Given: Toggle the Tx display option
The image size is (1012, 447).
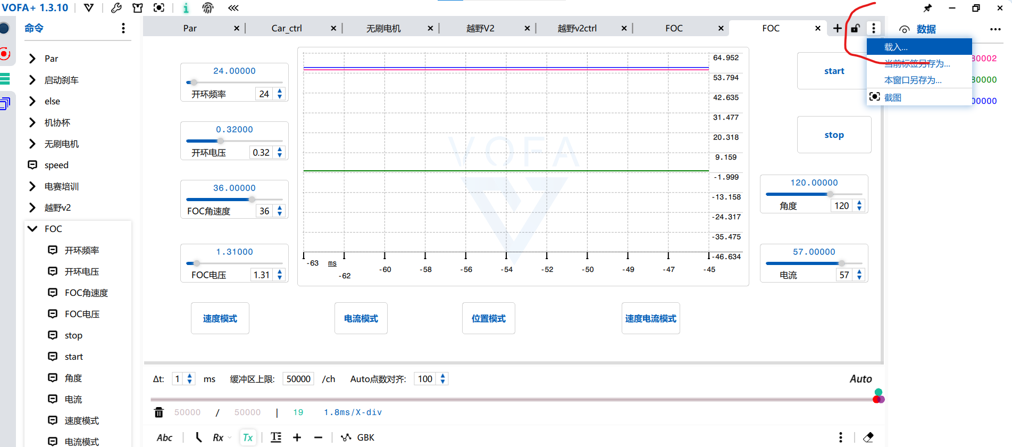Looking at the screenshot, I should pos(248,437).
